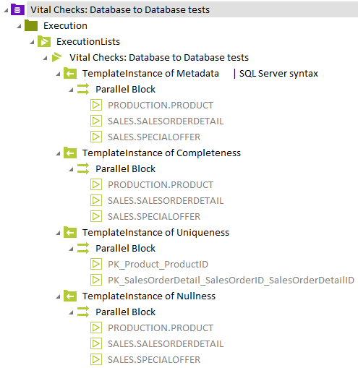Click the execution list play icon under ExecutionLists
The image size is (358, 368).
57,57
